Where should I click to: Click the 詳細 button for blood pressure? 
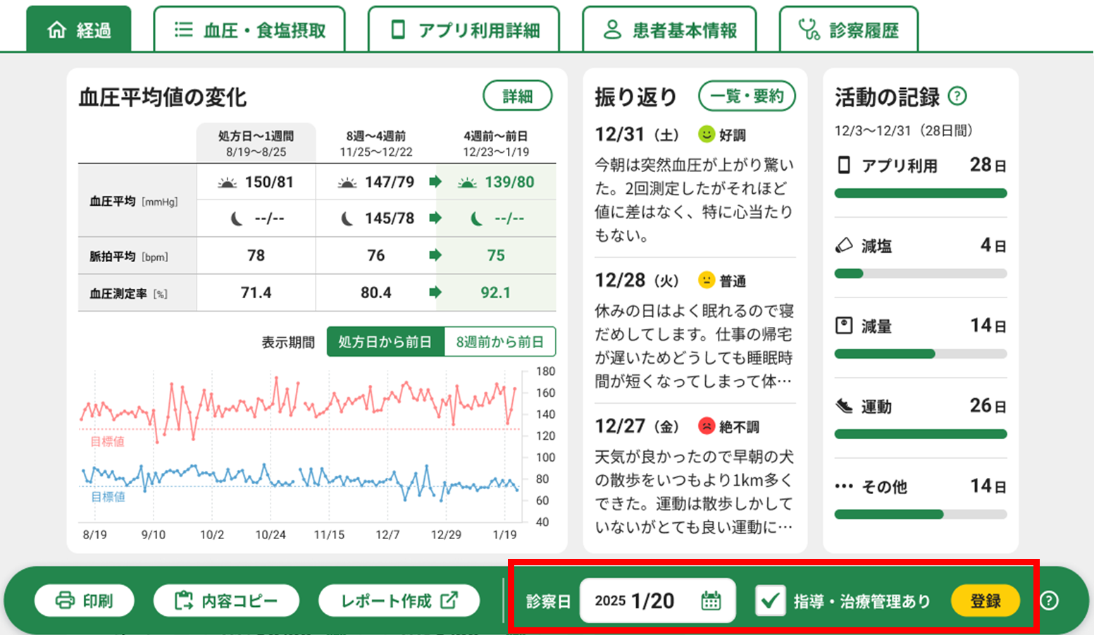coord(517,96)
